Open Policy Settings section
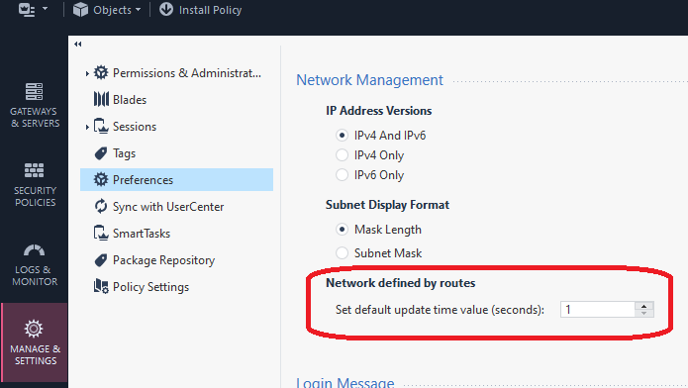 pyautogui.click(x=177, y=287)
